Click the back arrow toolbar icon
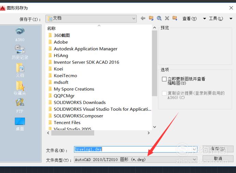Screen dimensions: 236x173 (x=143, y=18)
